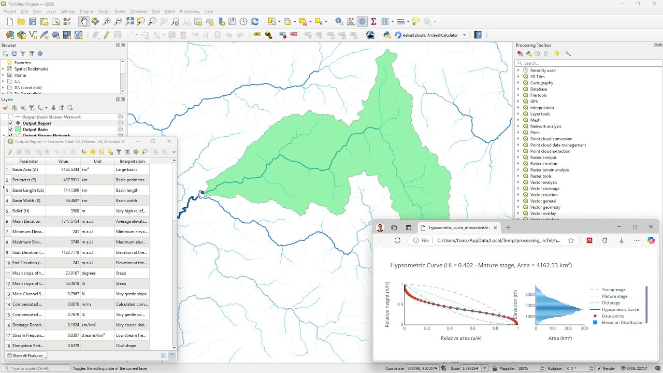
Task: Open the Python console icon
Action: 387,35
